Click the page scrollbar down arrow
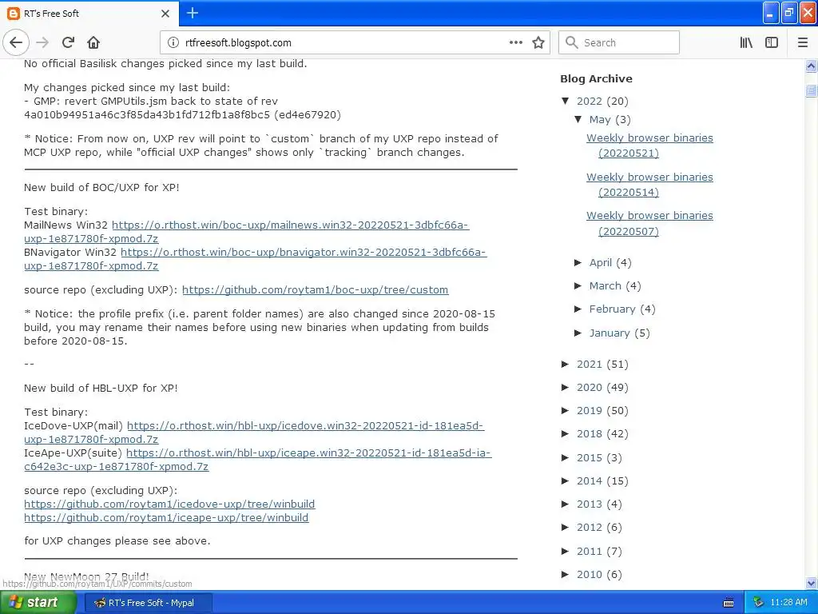 [x=811, y=583]
